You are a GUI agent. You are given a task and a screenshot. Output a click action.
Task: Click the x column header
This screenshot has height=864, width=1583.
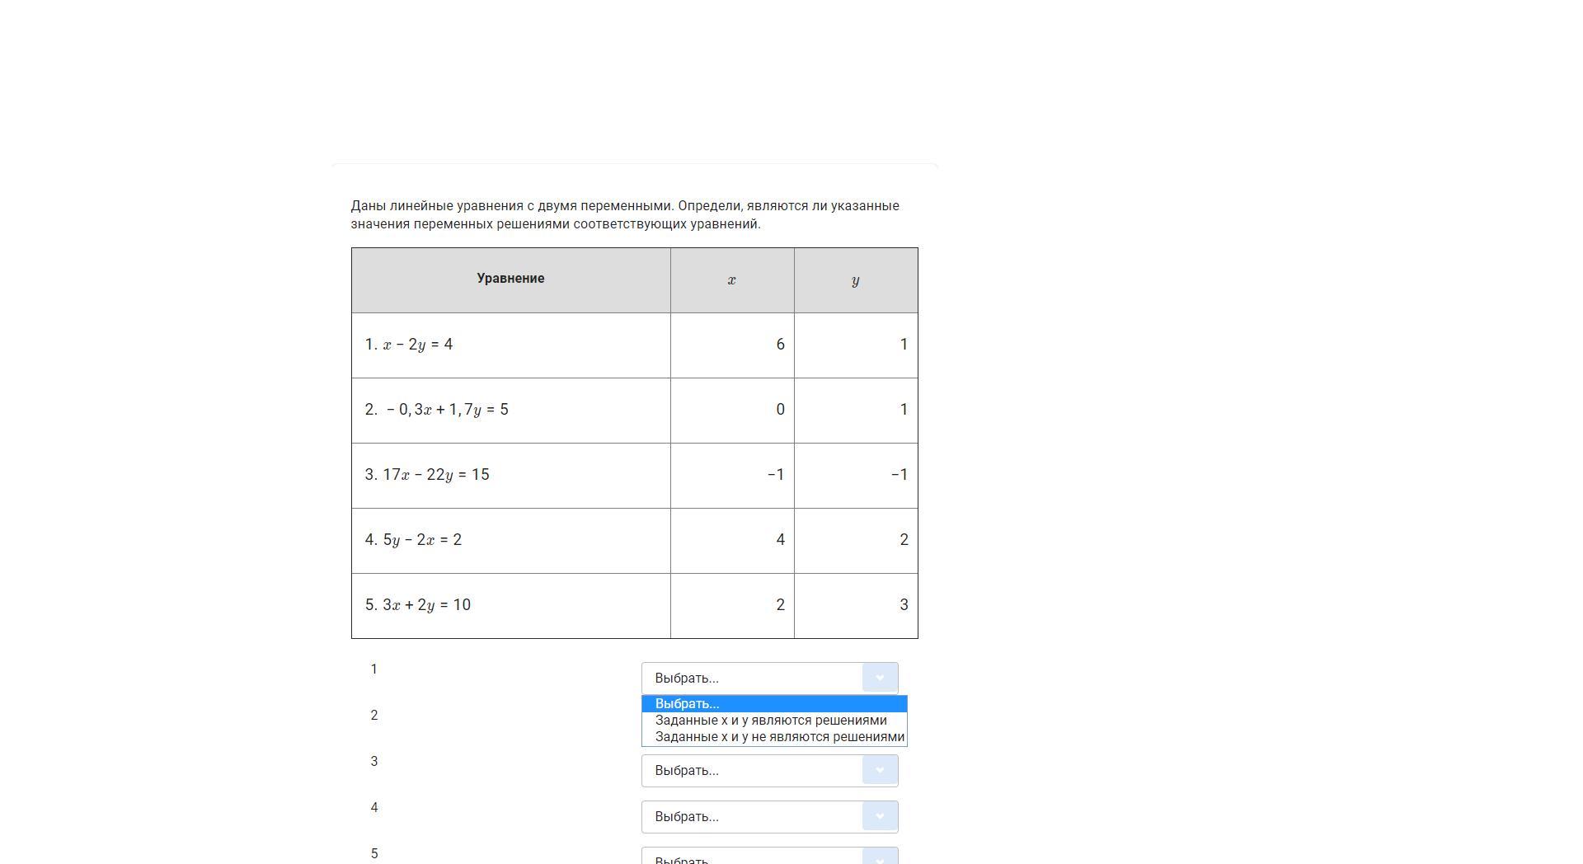point(732,279)
